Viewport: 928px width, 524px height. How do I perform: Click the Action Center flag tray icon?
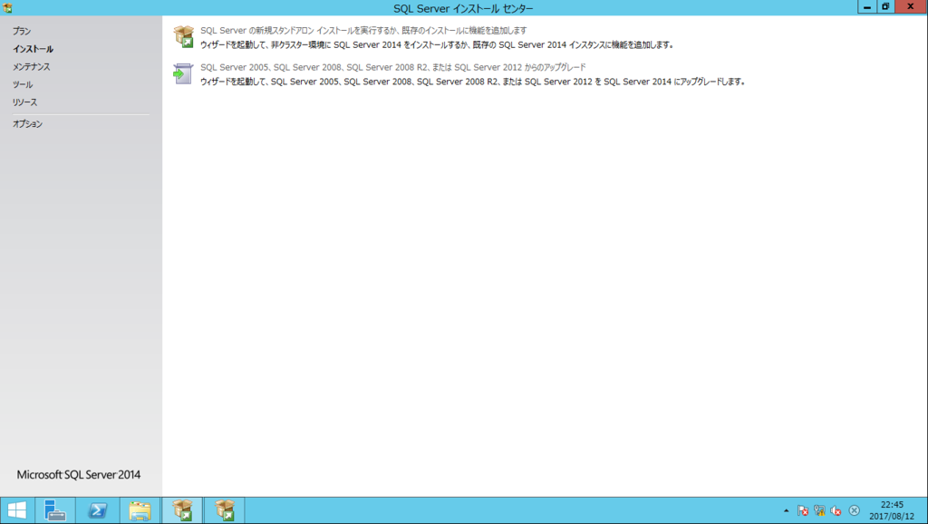803,510
